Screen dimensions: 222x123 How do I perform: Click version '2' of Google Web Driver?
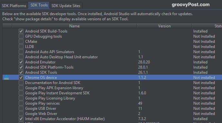139,114
